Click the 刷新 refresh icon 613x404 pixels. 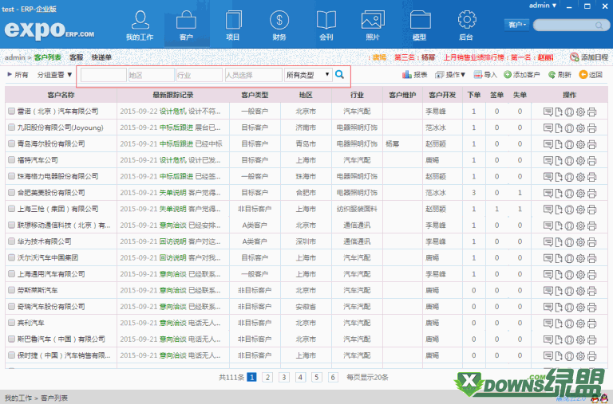(552, 75)
